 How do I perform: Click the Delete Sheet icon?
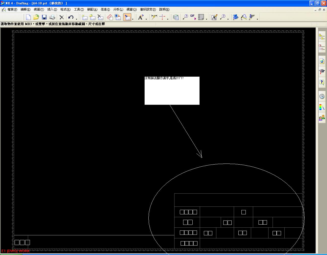click(100, 17)
